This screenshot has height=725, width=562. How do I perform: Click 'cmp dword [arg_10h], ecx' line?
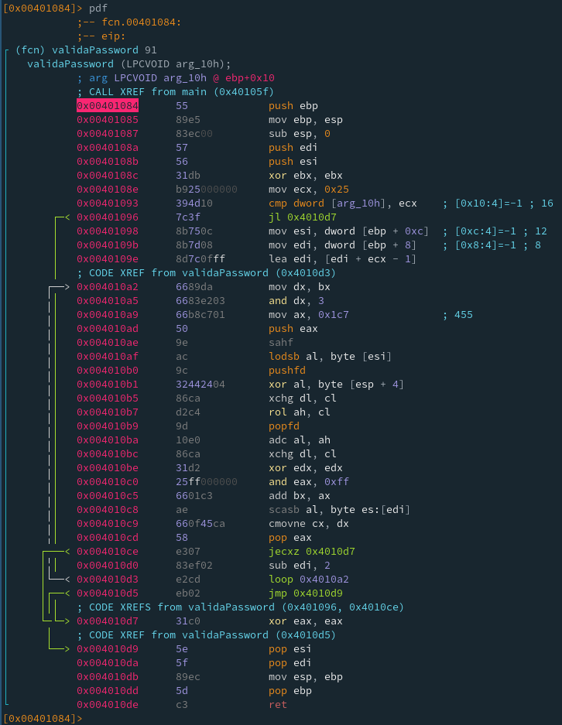343,203
